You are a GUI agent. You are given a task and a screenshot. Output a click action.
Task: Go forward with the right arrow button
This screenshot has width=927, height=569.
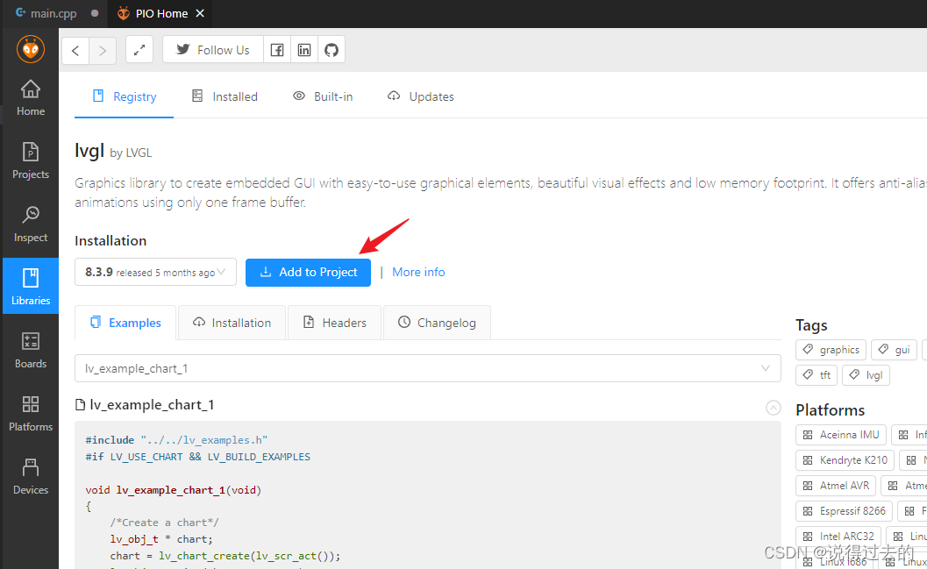click(x=103, y=50)
